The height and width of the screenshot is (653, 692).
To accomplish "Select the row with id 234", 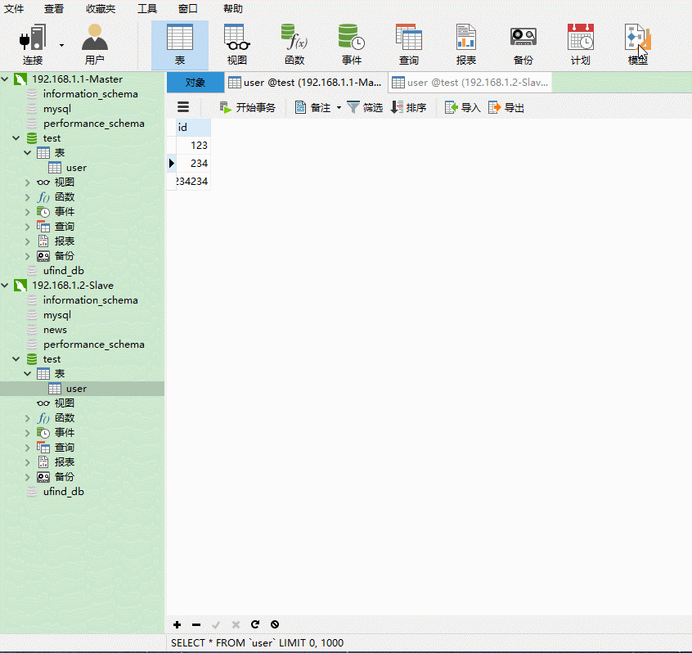I will 199,163.
